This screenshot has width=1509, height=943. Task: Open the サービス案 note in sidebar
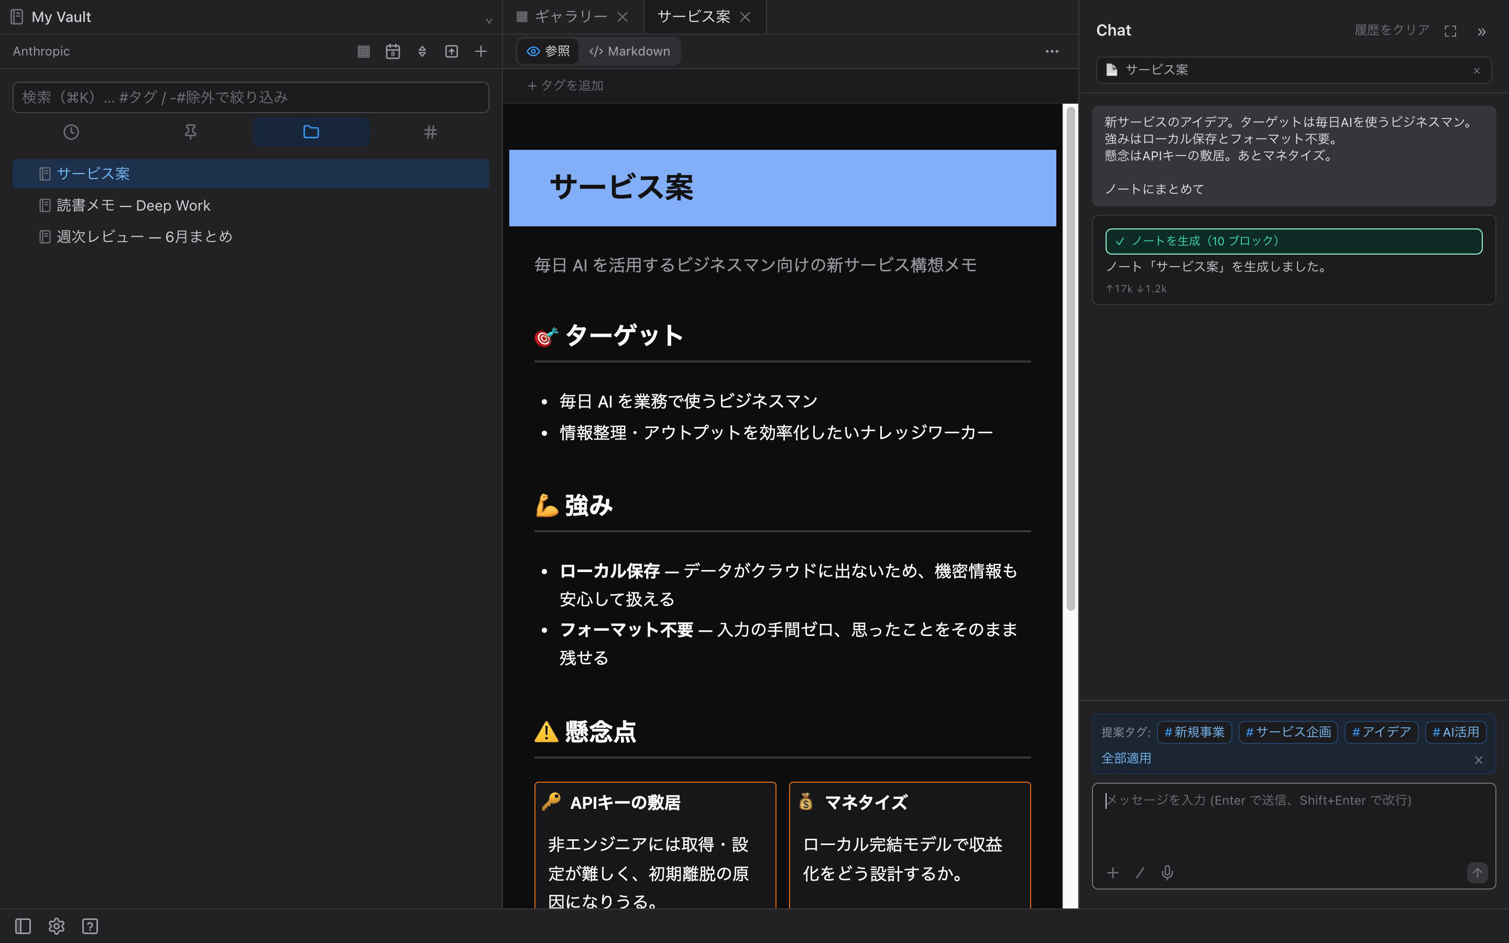250,173
